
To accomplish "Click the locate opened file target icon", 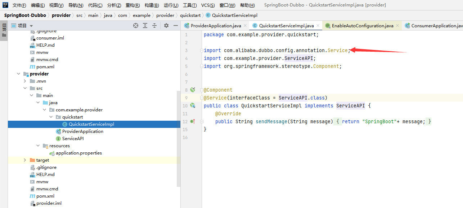I will [x=136, y=26].
